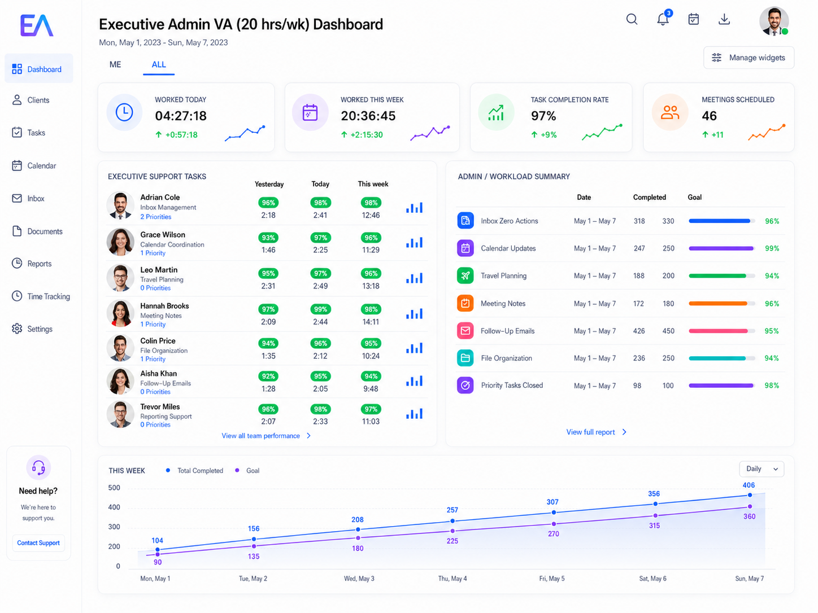Select the 406 data point on Sun, May 7
The image size is (818, 613).
[x=750, y=495]
